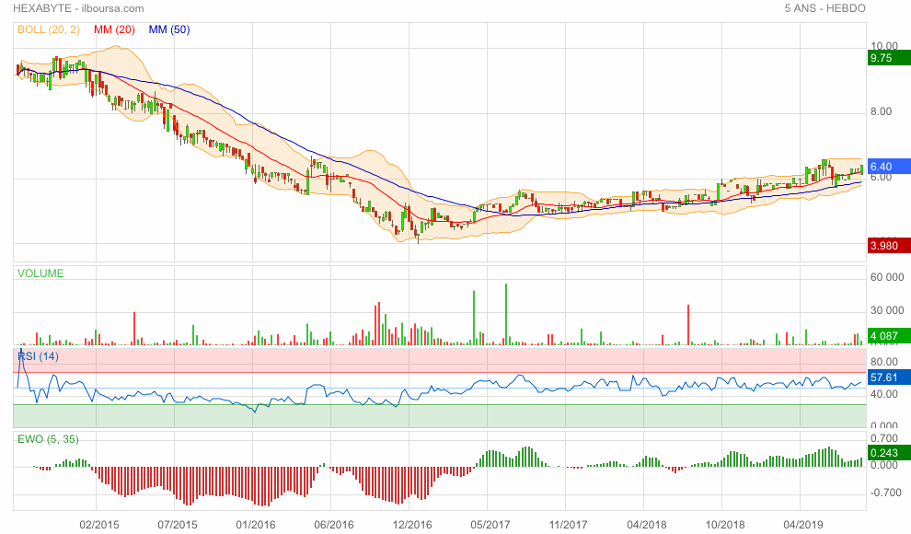
Task: Click the 10/2018 date axis label
Action: (725, 525)
